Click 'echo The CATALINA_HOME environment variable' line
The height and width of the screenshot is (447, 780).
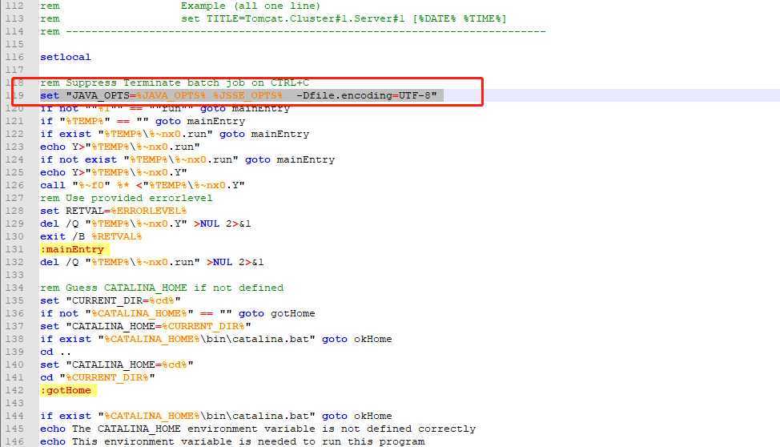258,428
